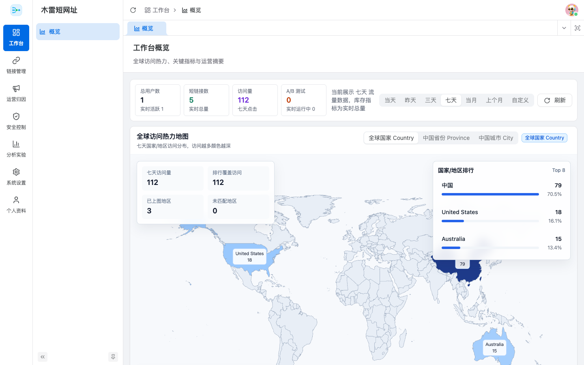Screen dimensions: 584x365
Task: Click 概览 breadcrumb item
Action: tap(191, 10)
